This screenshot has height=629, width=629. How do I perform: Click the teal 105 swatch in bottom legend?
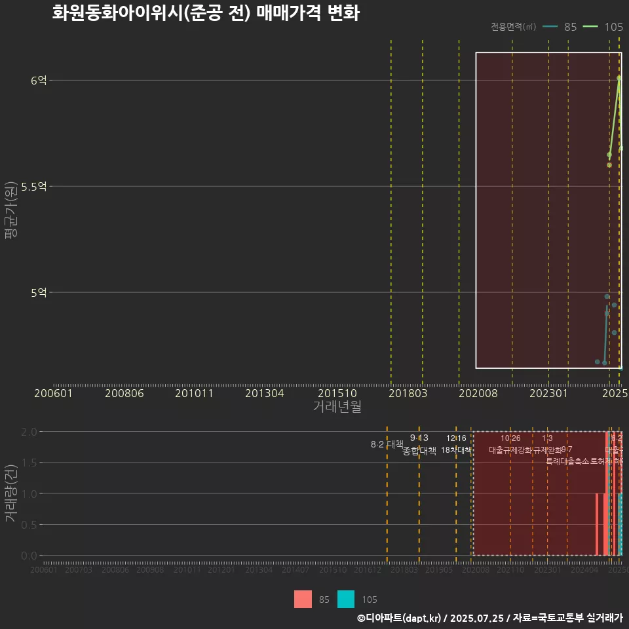click(346, 600)
